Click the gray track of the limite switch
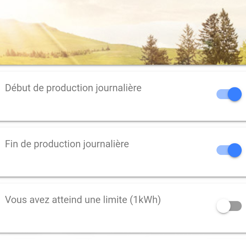Image resolution: width=246 pixels, height=246 pixels. (x=236, y=206)
